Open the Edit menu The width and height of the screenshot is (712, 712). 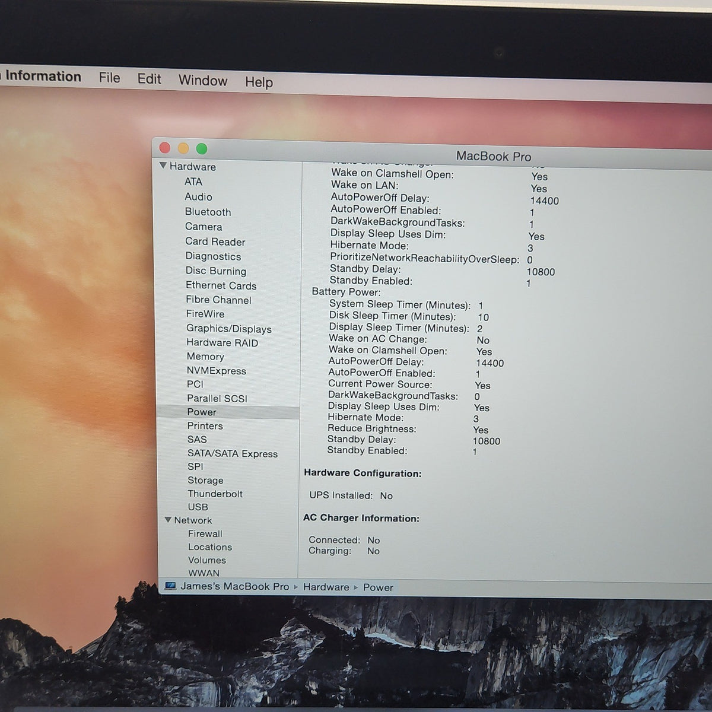click(x=149, y=79)
